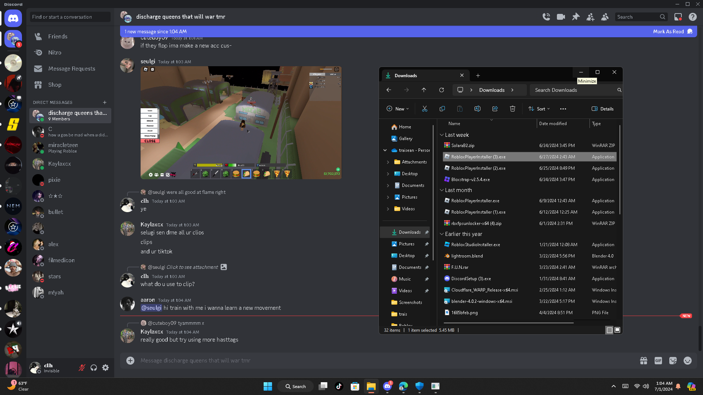The width and height of the screenshot is (703, 395).
Task: Send a gift using gift icon
Action: 644,361
